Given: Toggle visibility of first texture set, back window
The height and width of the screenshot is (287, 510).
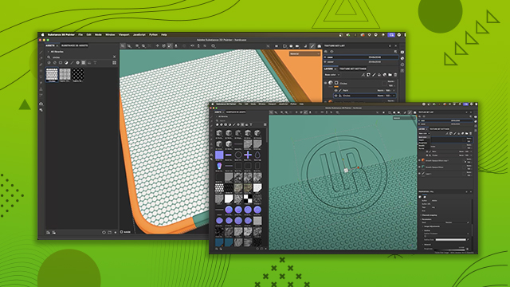Looking at the screenshot, I should click(x=325, y=57).
